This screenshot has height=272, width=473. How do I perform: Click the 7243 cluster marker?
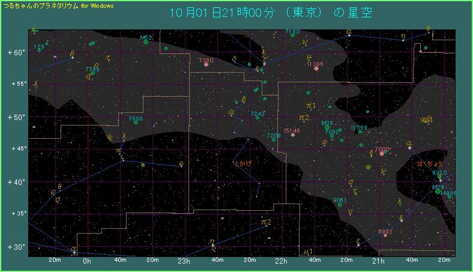coord(258,117)
